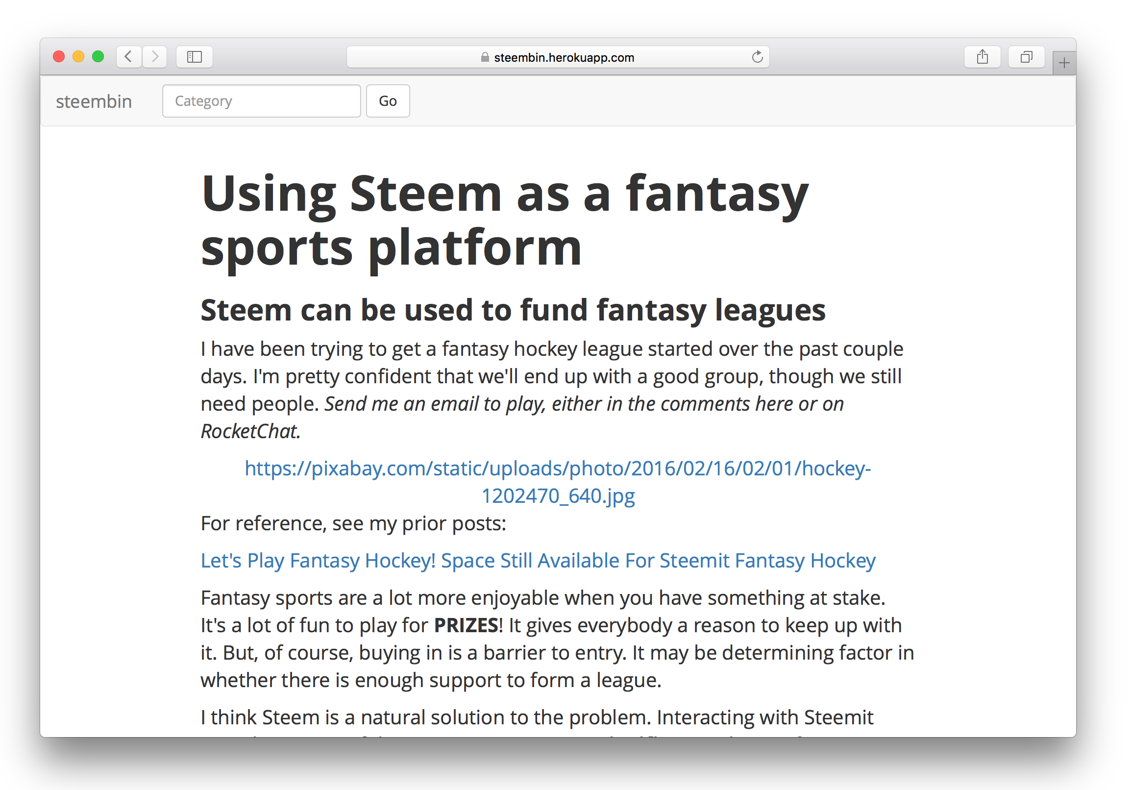The width and height of the screenshot is (1132, 790).
Task: Open a new tab with plus button
Action: click(x=1064, y=63)
